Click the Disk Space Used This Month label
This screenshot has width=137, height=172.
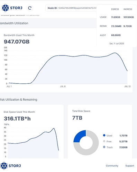point(19,112)
